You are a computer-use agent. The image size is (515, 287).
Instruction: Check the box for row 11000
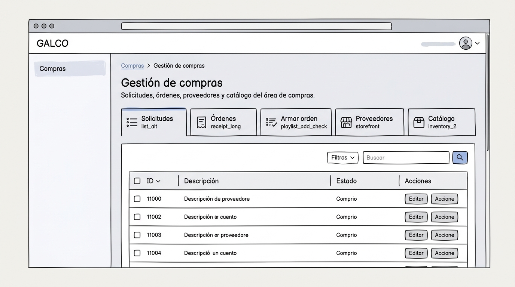click(137, 199)
